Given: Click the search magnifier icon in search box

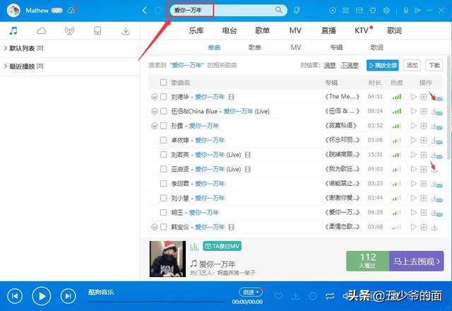Looking at the screenshot, I should [279, 10].
